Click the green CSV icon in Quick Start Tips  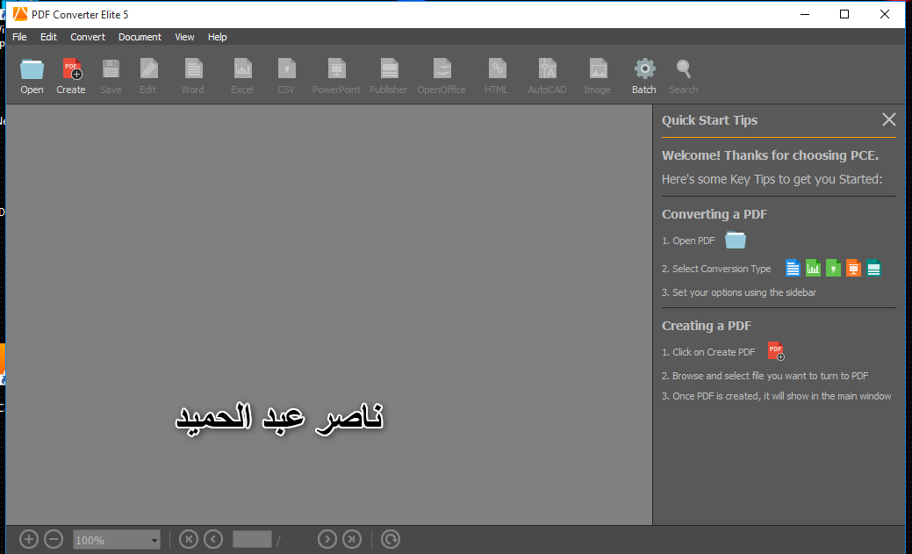(x=834, y=268)
